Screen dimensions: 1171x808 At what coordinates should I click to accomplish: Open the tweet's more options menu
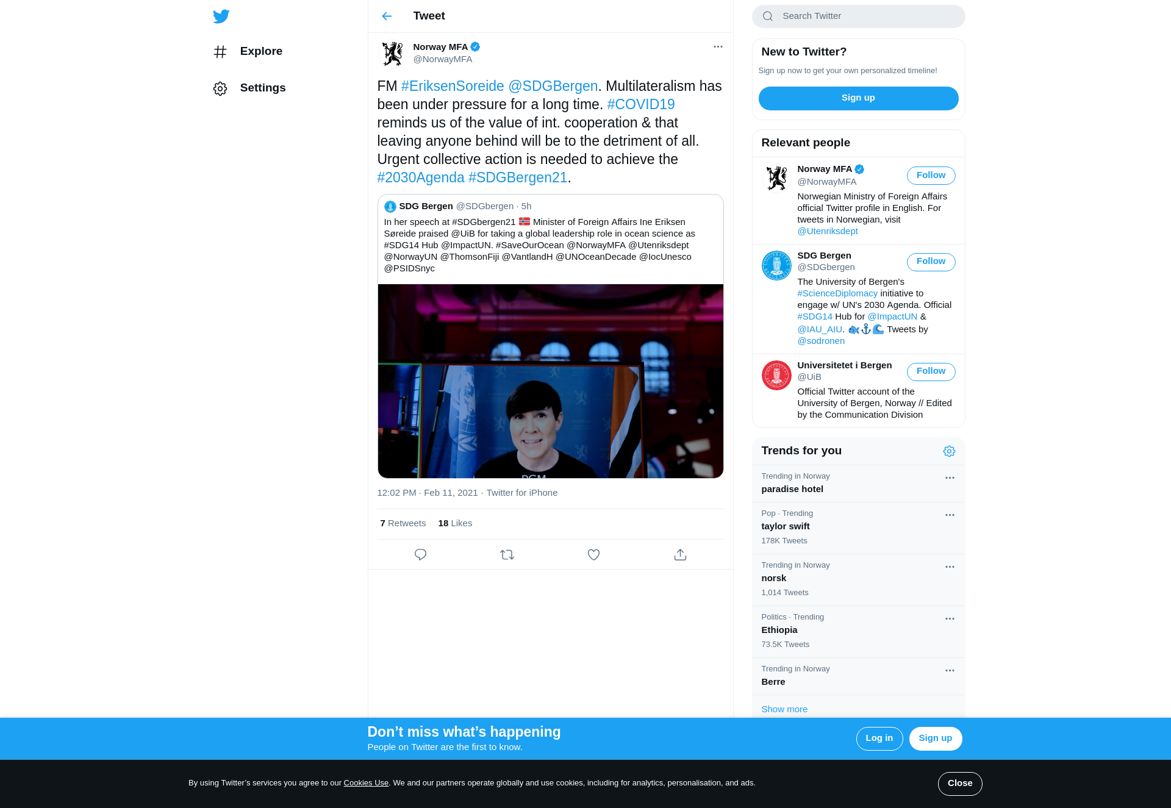click(x=718, y=47)
